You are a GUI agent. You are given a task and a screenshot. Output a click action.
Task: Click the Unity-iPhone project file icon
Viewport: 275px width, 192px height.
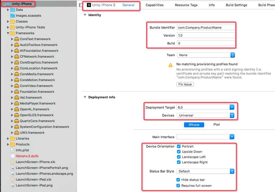(8, 4)
